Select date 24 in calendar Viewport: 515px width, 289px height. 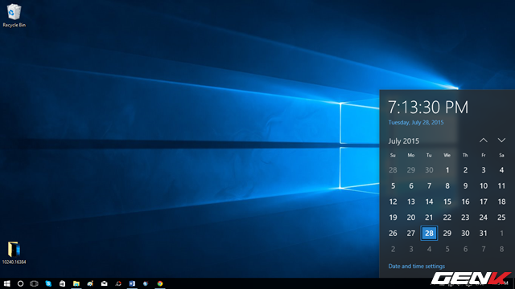[483, 218]
